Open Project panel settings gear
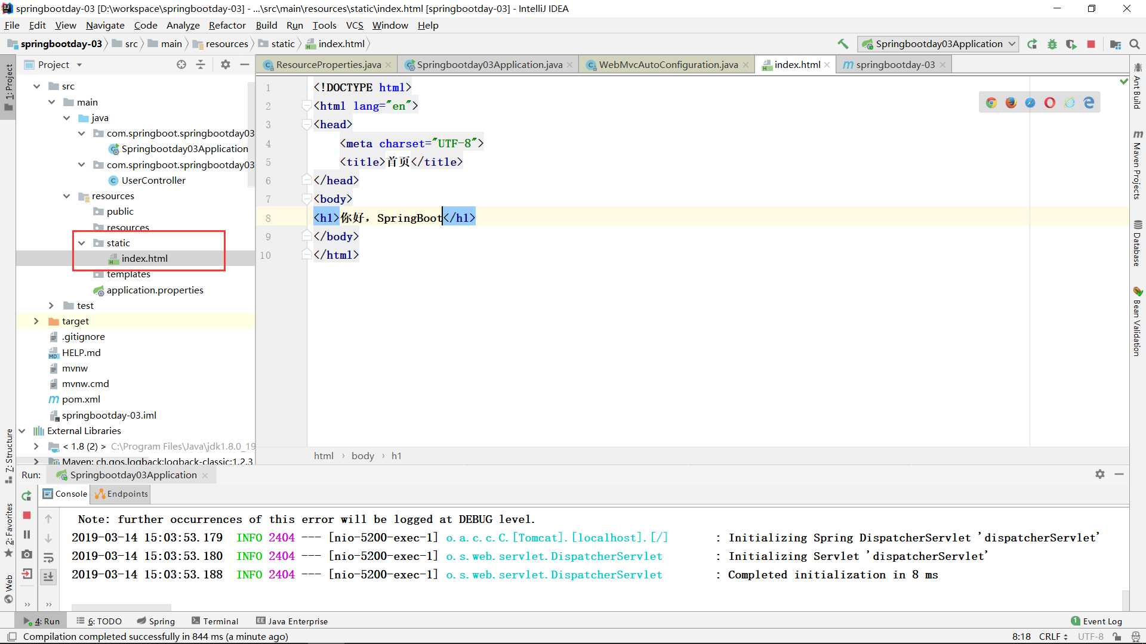This screenshot has height=644, width=1146. pyautogui.click(x=225, y=64)
